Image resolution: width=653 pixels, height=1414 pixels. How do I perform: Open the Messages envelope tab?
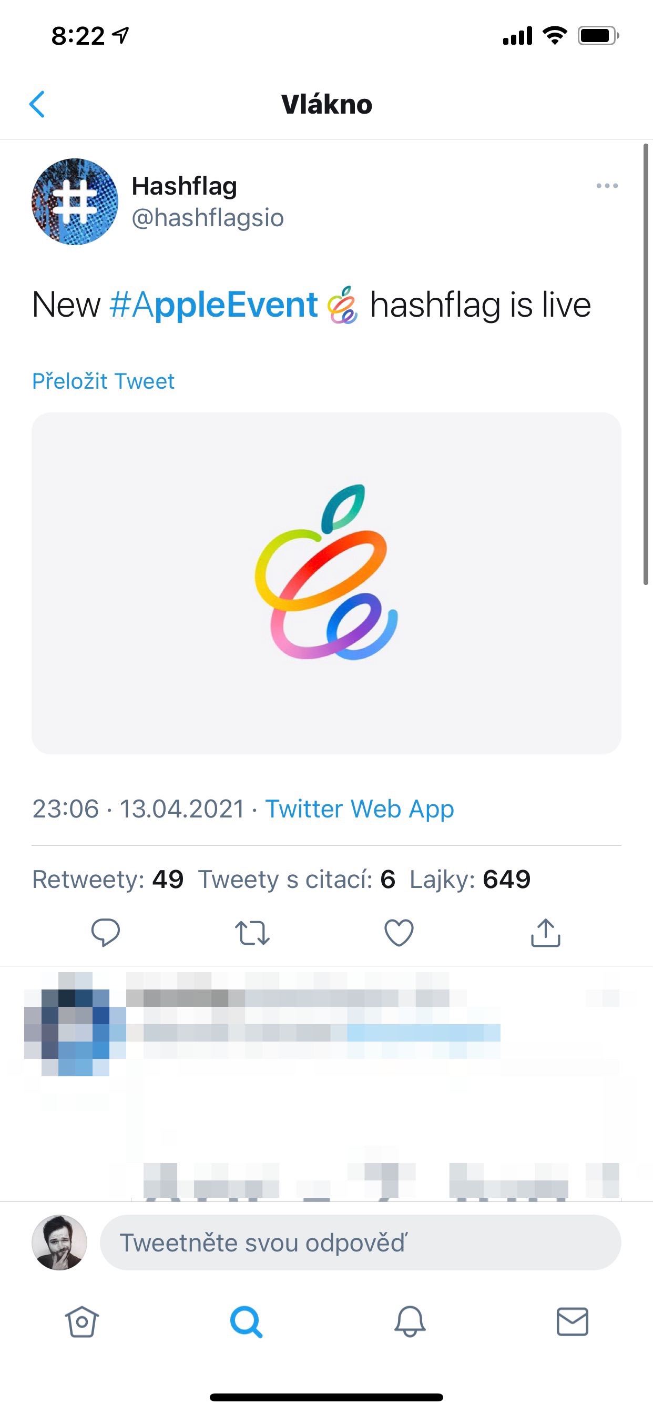(x=573, y=1321)
